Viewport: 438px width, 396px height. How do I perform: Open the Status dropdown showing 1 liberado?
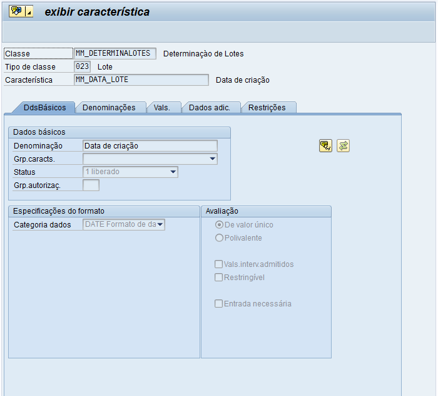click(x=173, y=172)
